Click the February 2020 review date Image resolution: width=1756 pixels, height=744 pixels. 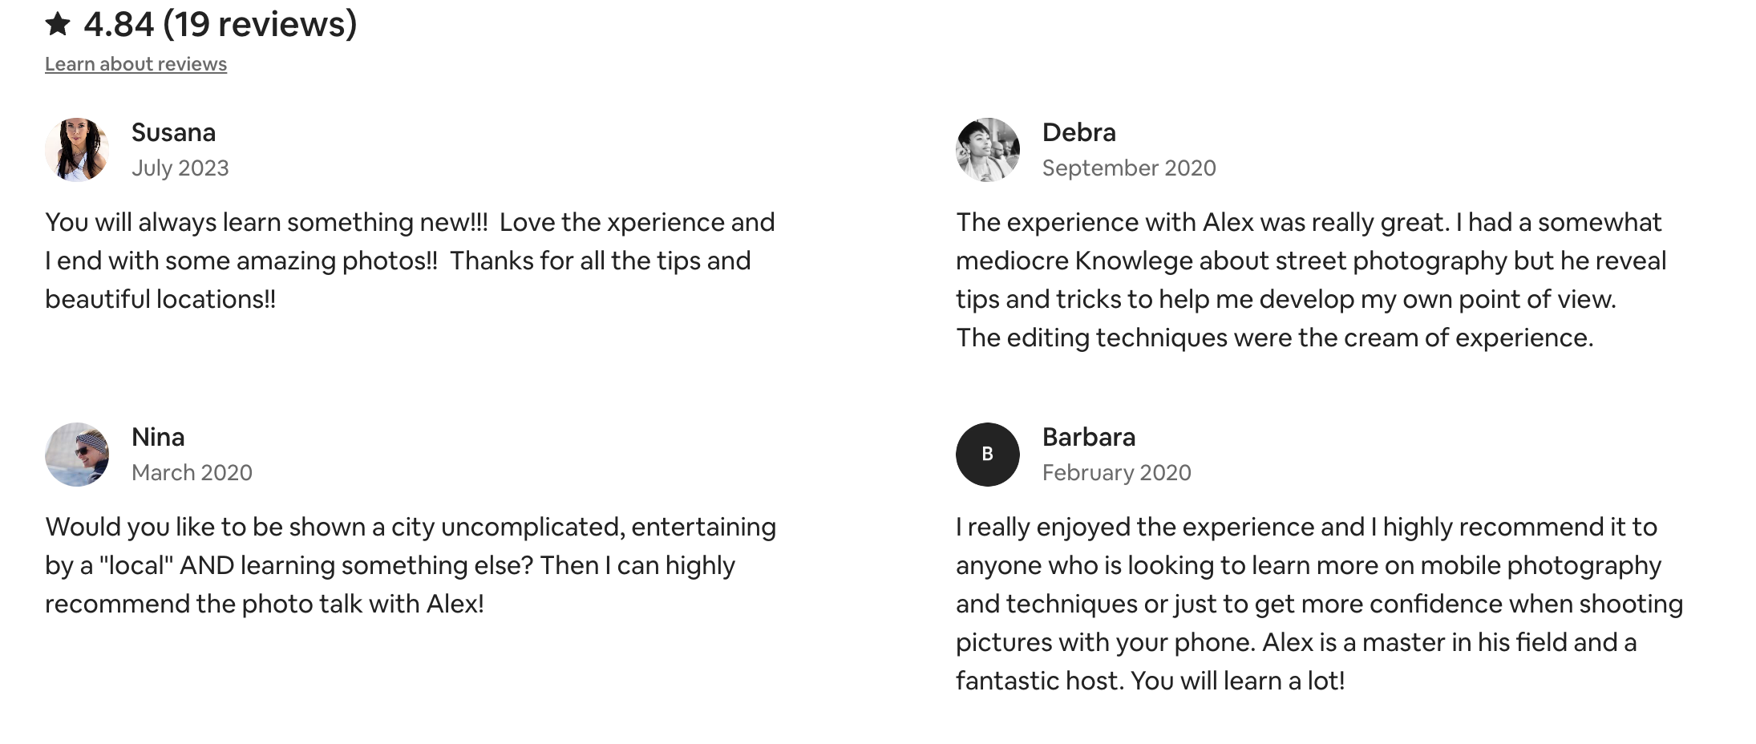click(x=1116, y=473)
